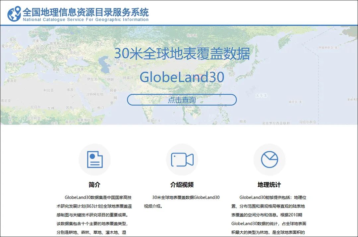Select the 地理统计 section heading
Viewport: 358px width, 237px height.
tap(269, 184)
